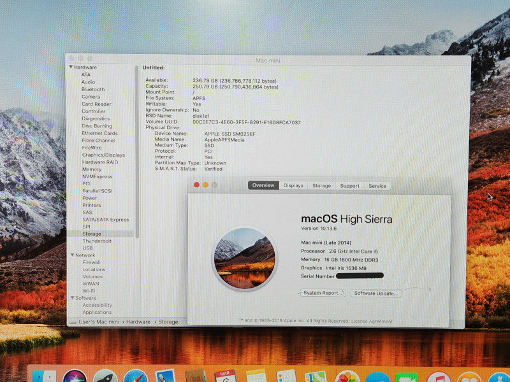The image size is (510, 382).
Task: Open Maps icon in dock
Action: pyautogui.click(x=316, y=377)
